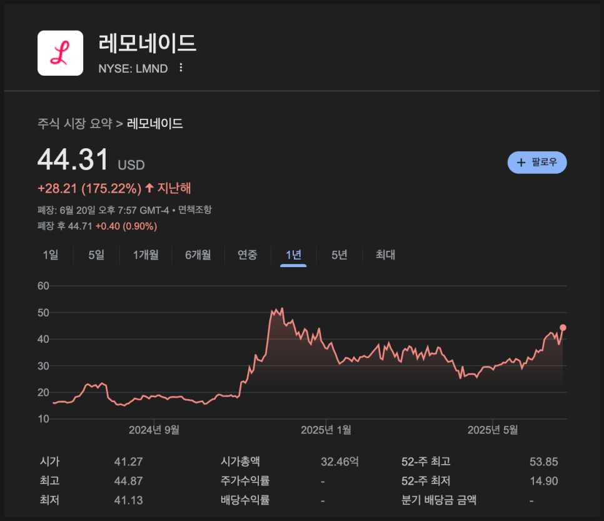Click the 레모네이드 company title
Screen dimensions: 604x521
click(x=148, y=43)
